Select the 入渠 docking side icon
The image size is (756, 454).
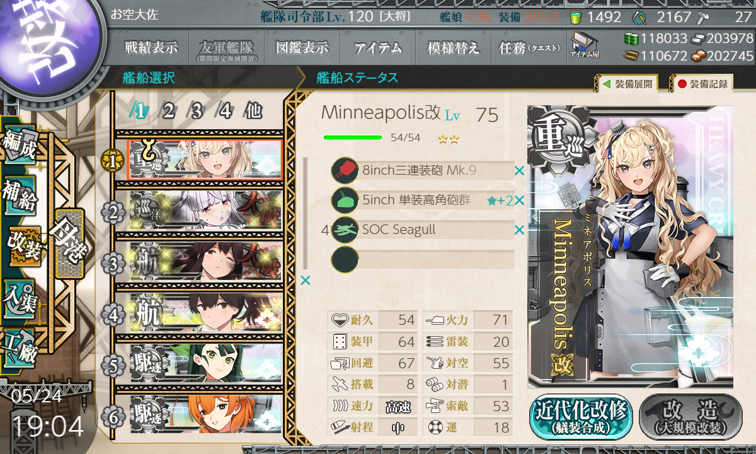pyautogui.click(x=20, y=296)
